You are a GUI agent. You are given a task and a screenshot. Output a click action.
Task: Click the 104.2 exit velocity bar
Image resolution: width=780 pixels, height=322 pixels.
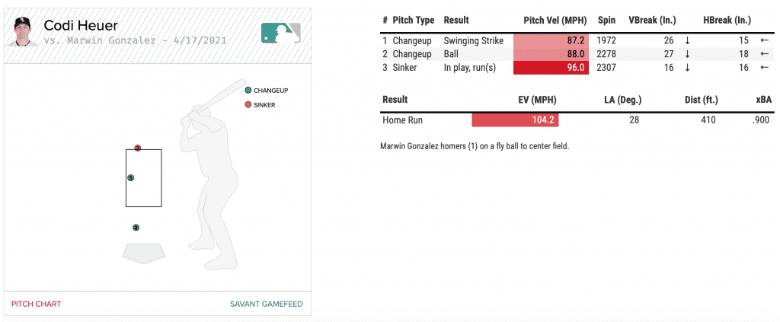(516, 120)
